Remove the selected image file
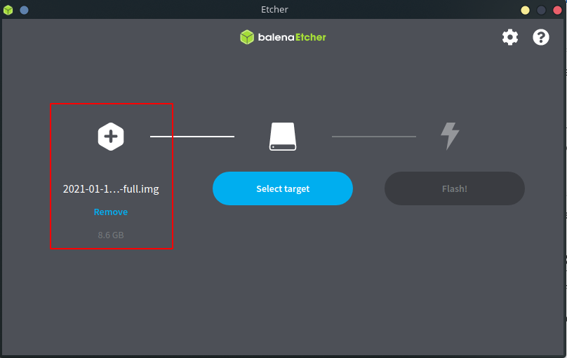 (x=111, y=212)
